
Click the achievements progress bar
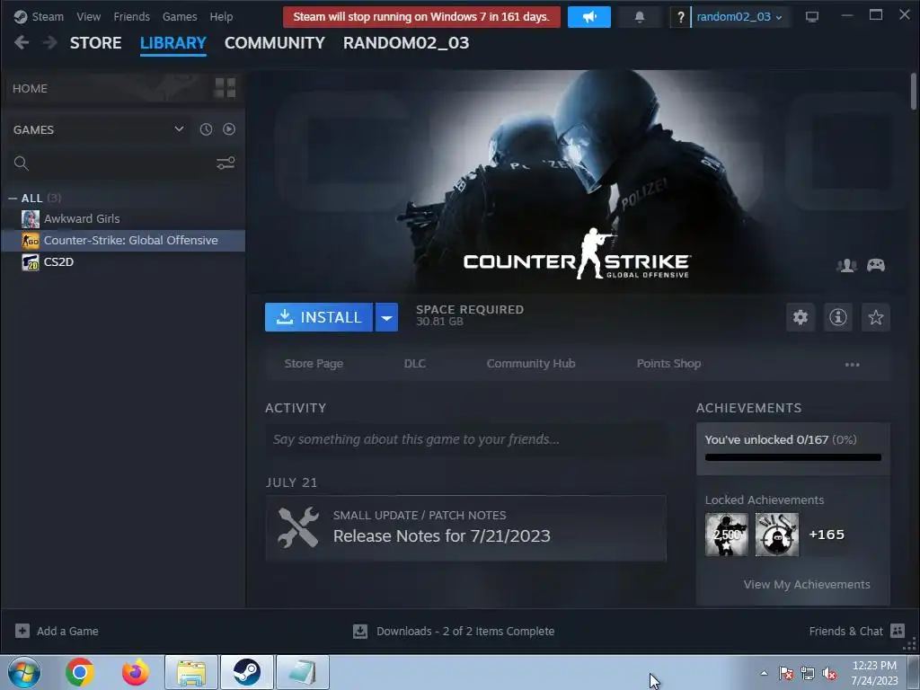(x=793, y=457)
